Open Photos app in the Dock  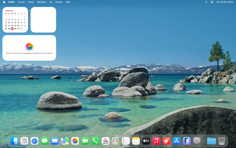75,141
